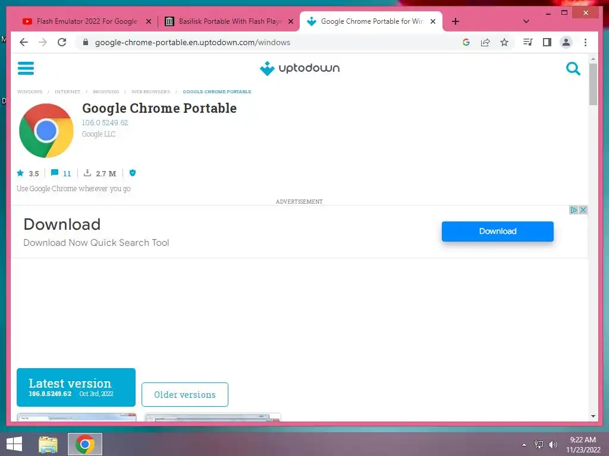Open the volume speaker tray icon
The height and width of the screenshot is (456, 609).
pyautogui.click(x=553, y=445)
